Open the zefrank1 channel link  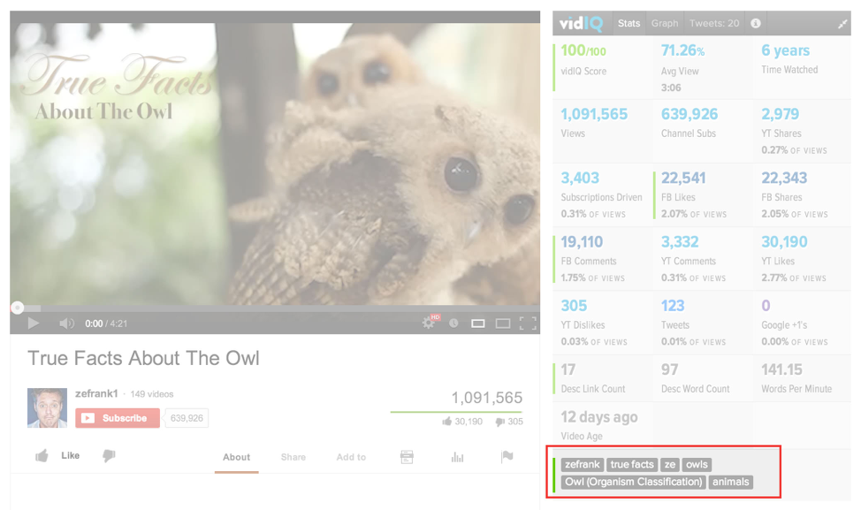click(95, 394)
